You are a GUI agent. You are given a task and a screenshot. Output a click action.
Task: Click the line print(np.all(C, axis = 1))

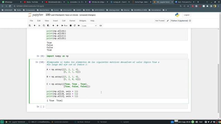click(x=62, y=96)
